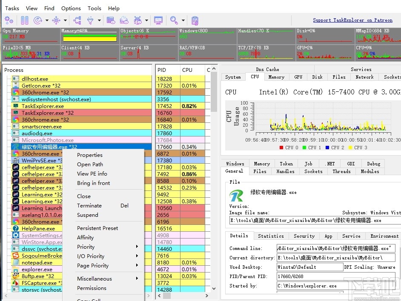Click the gears settings icon in toolbar

click(x=9, y=20)
